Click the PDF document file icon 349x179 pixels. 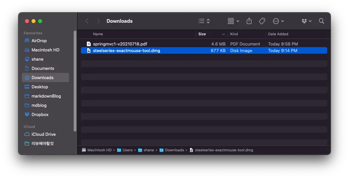pyautogui.click(x=89, y=44)
